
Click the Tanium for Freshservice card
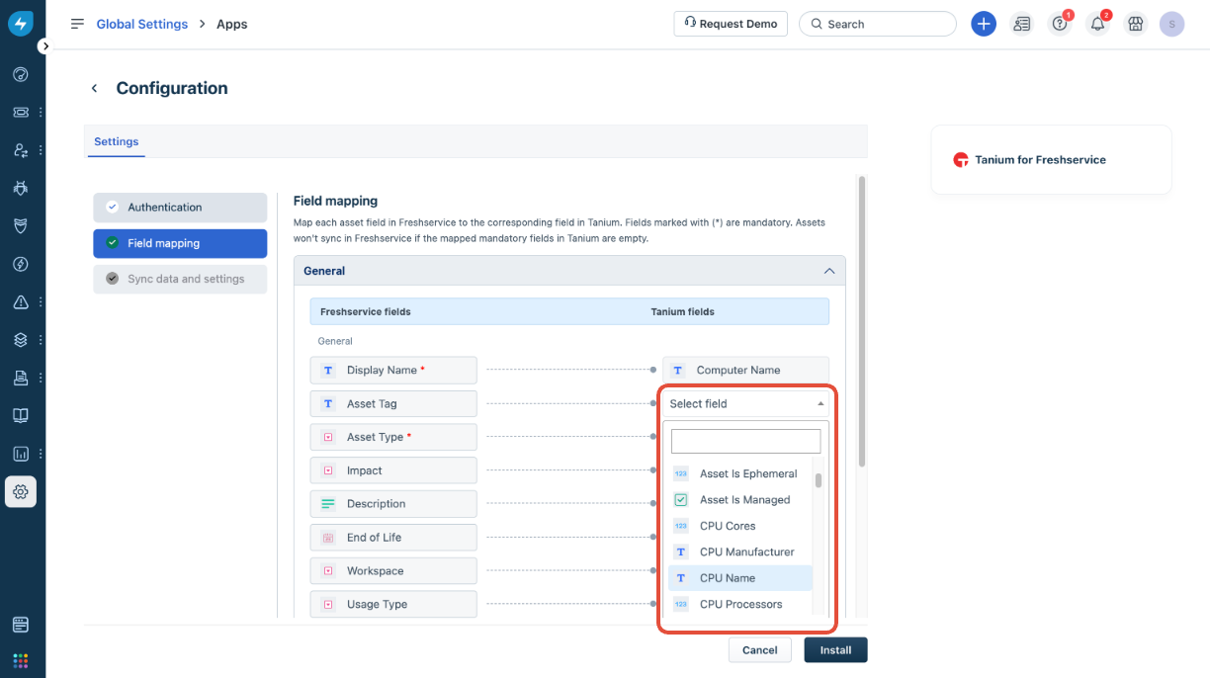(x=1051, y=159)
